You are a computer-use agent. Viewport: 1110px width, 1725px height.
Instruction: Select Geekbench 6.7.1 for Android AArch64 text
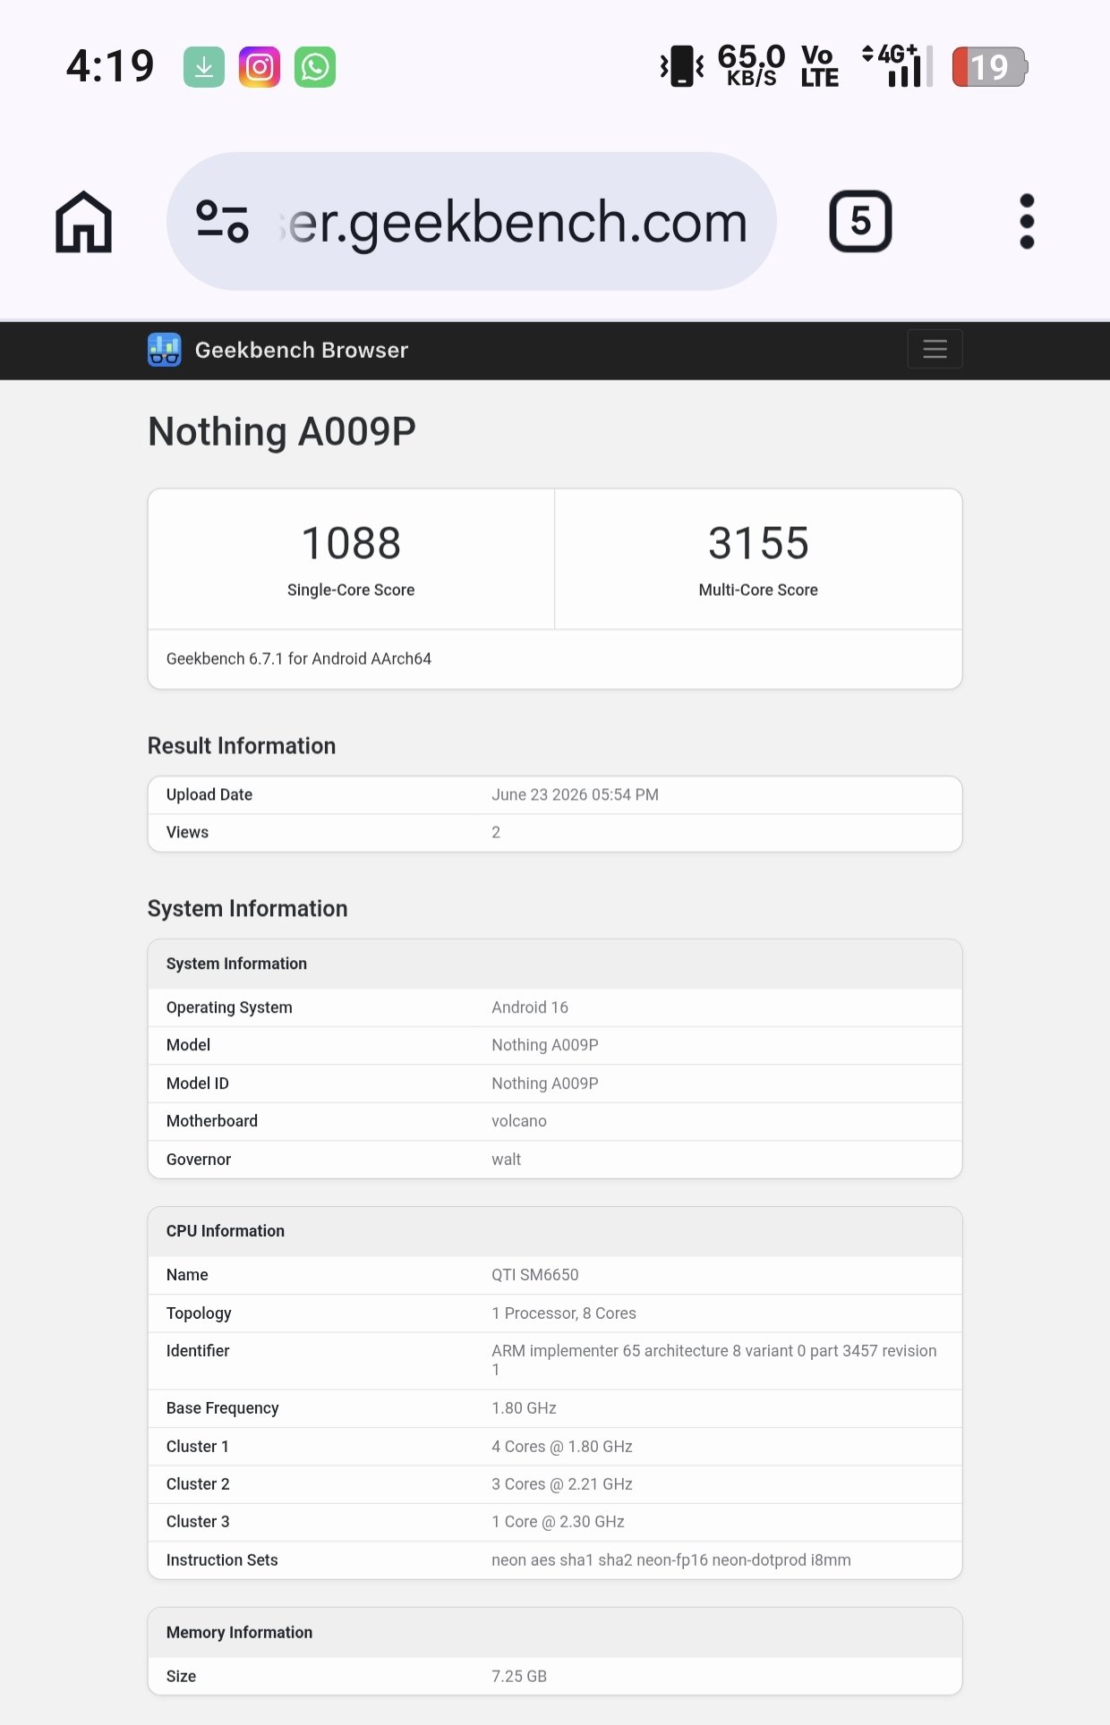pos(299,659)
